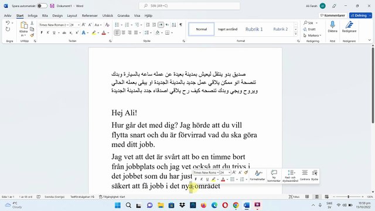Open the Arkiv menu
Viewport: 375px width, 211px height.
(8, 16)
